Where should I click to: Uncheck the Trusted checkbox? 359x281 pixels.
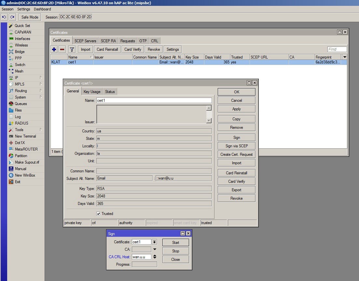coord(98,214)
